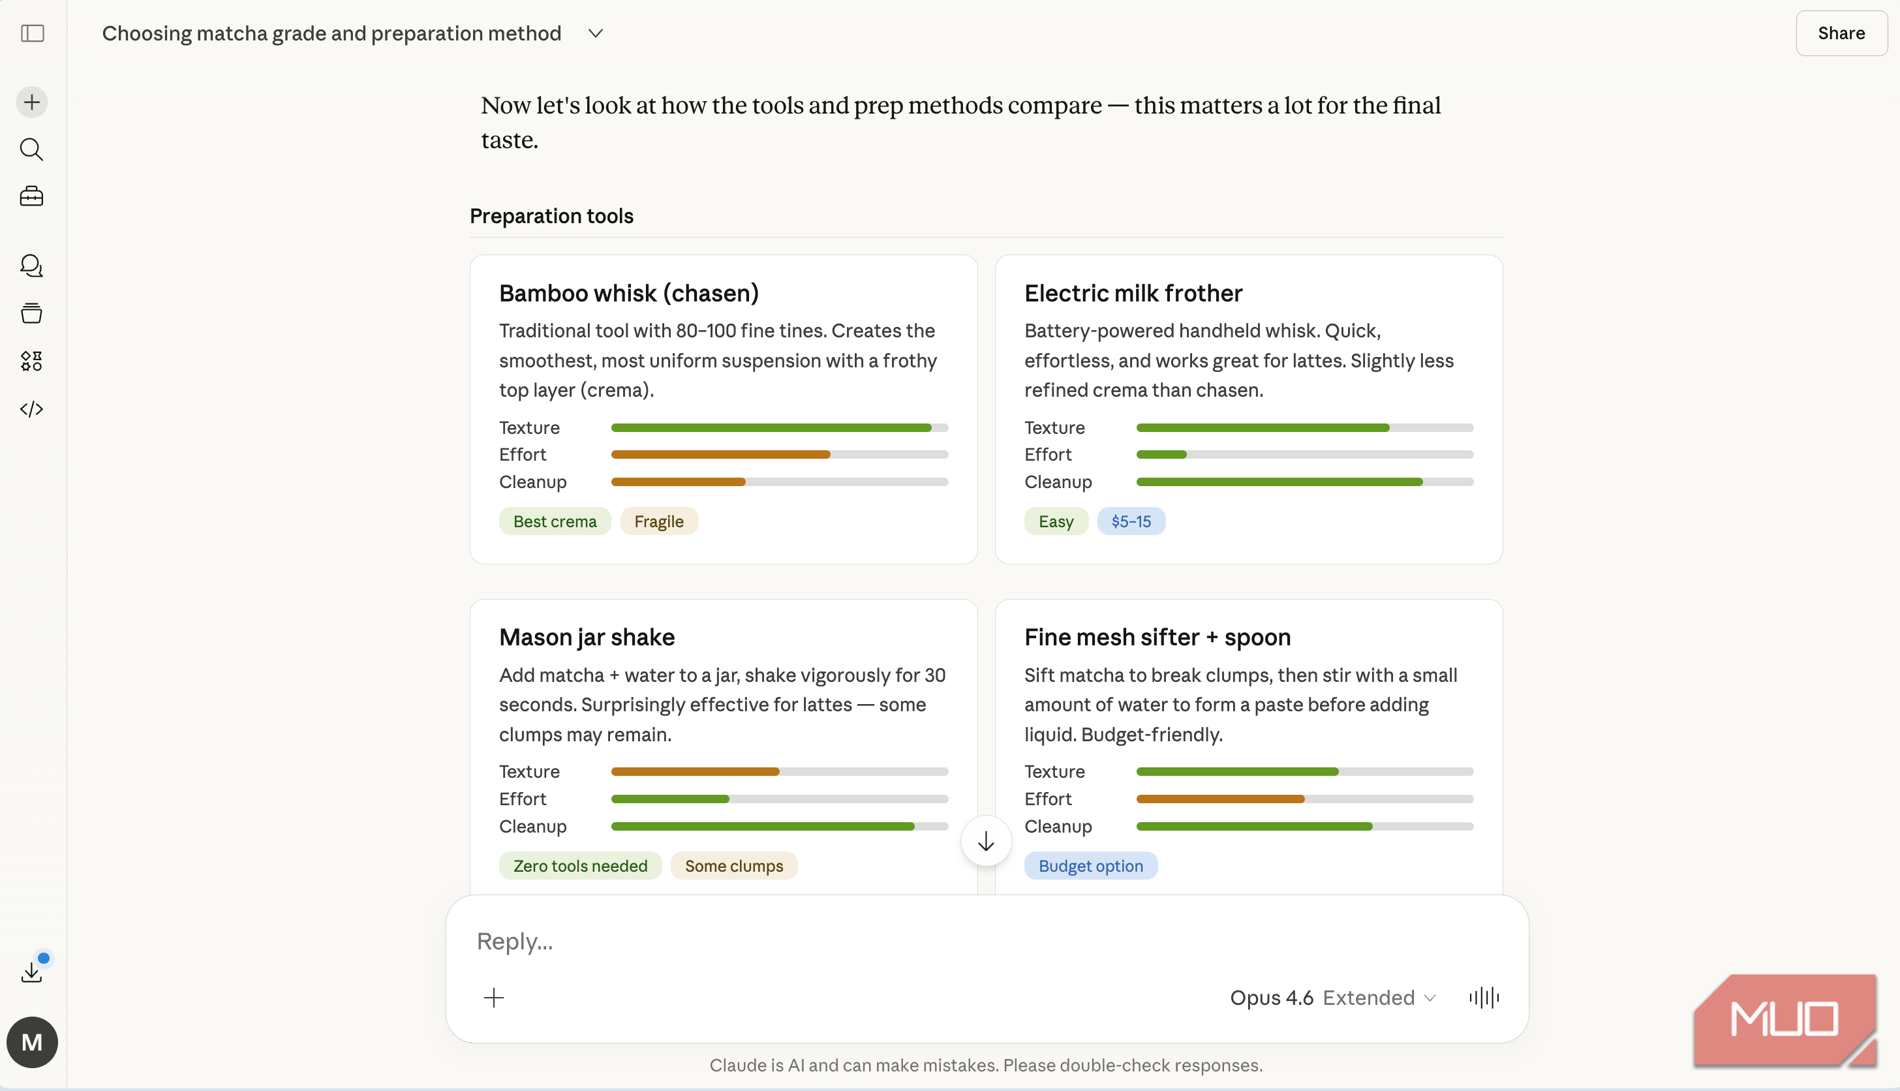The width and height of the screenshot is (1900, 1091).
Task: Open the toolbox briefcase icon in sidebar
Action: pyautogui.click(x=31, y=196)
